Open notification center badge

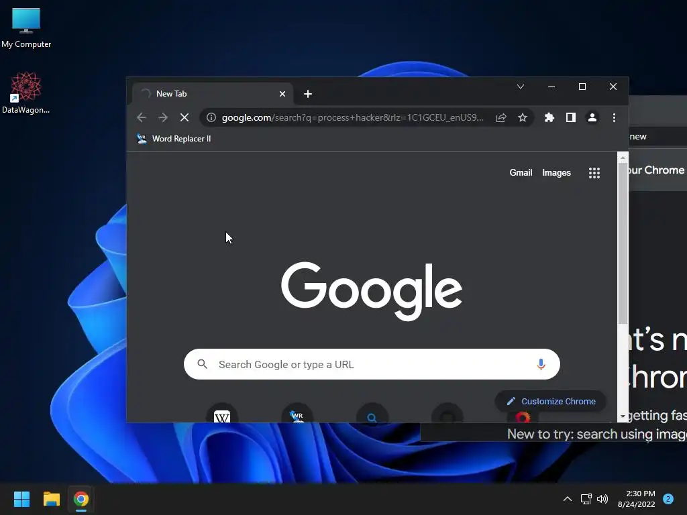[668, 499]
